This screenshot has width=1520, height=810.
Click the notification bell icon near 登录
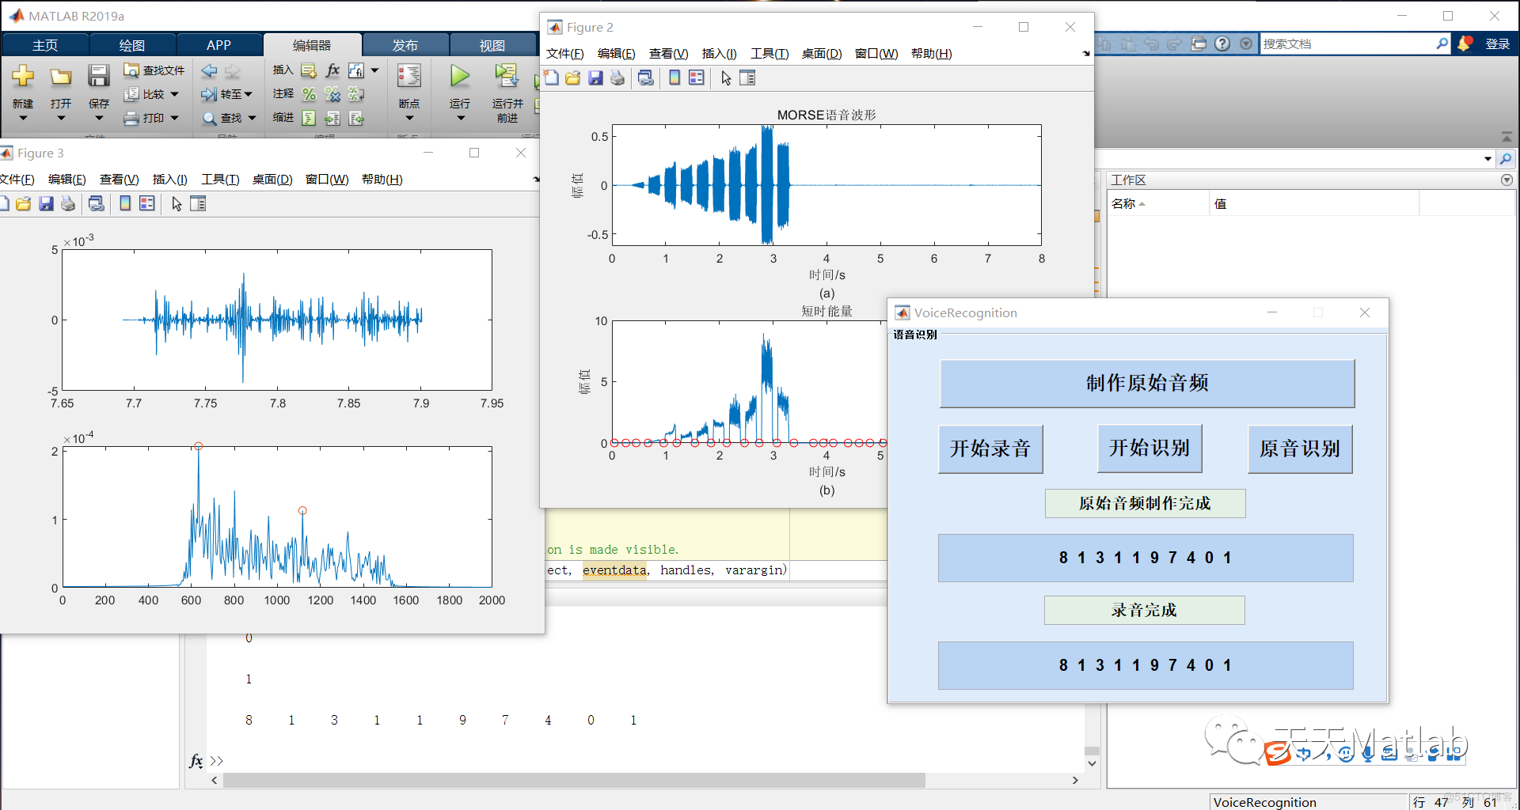pos(1465,44)
